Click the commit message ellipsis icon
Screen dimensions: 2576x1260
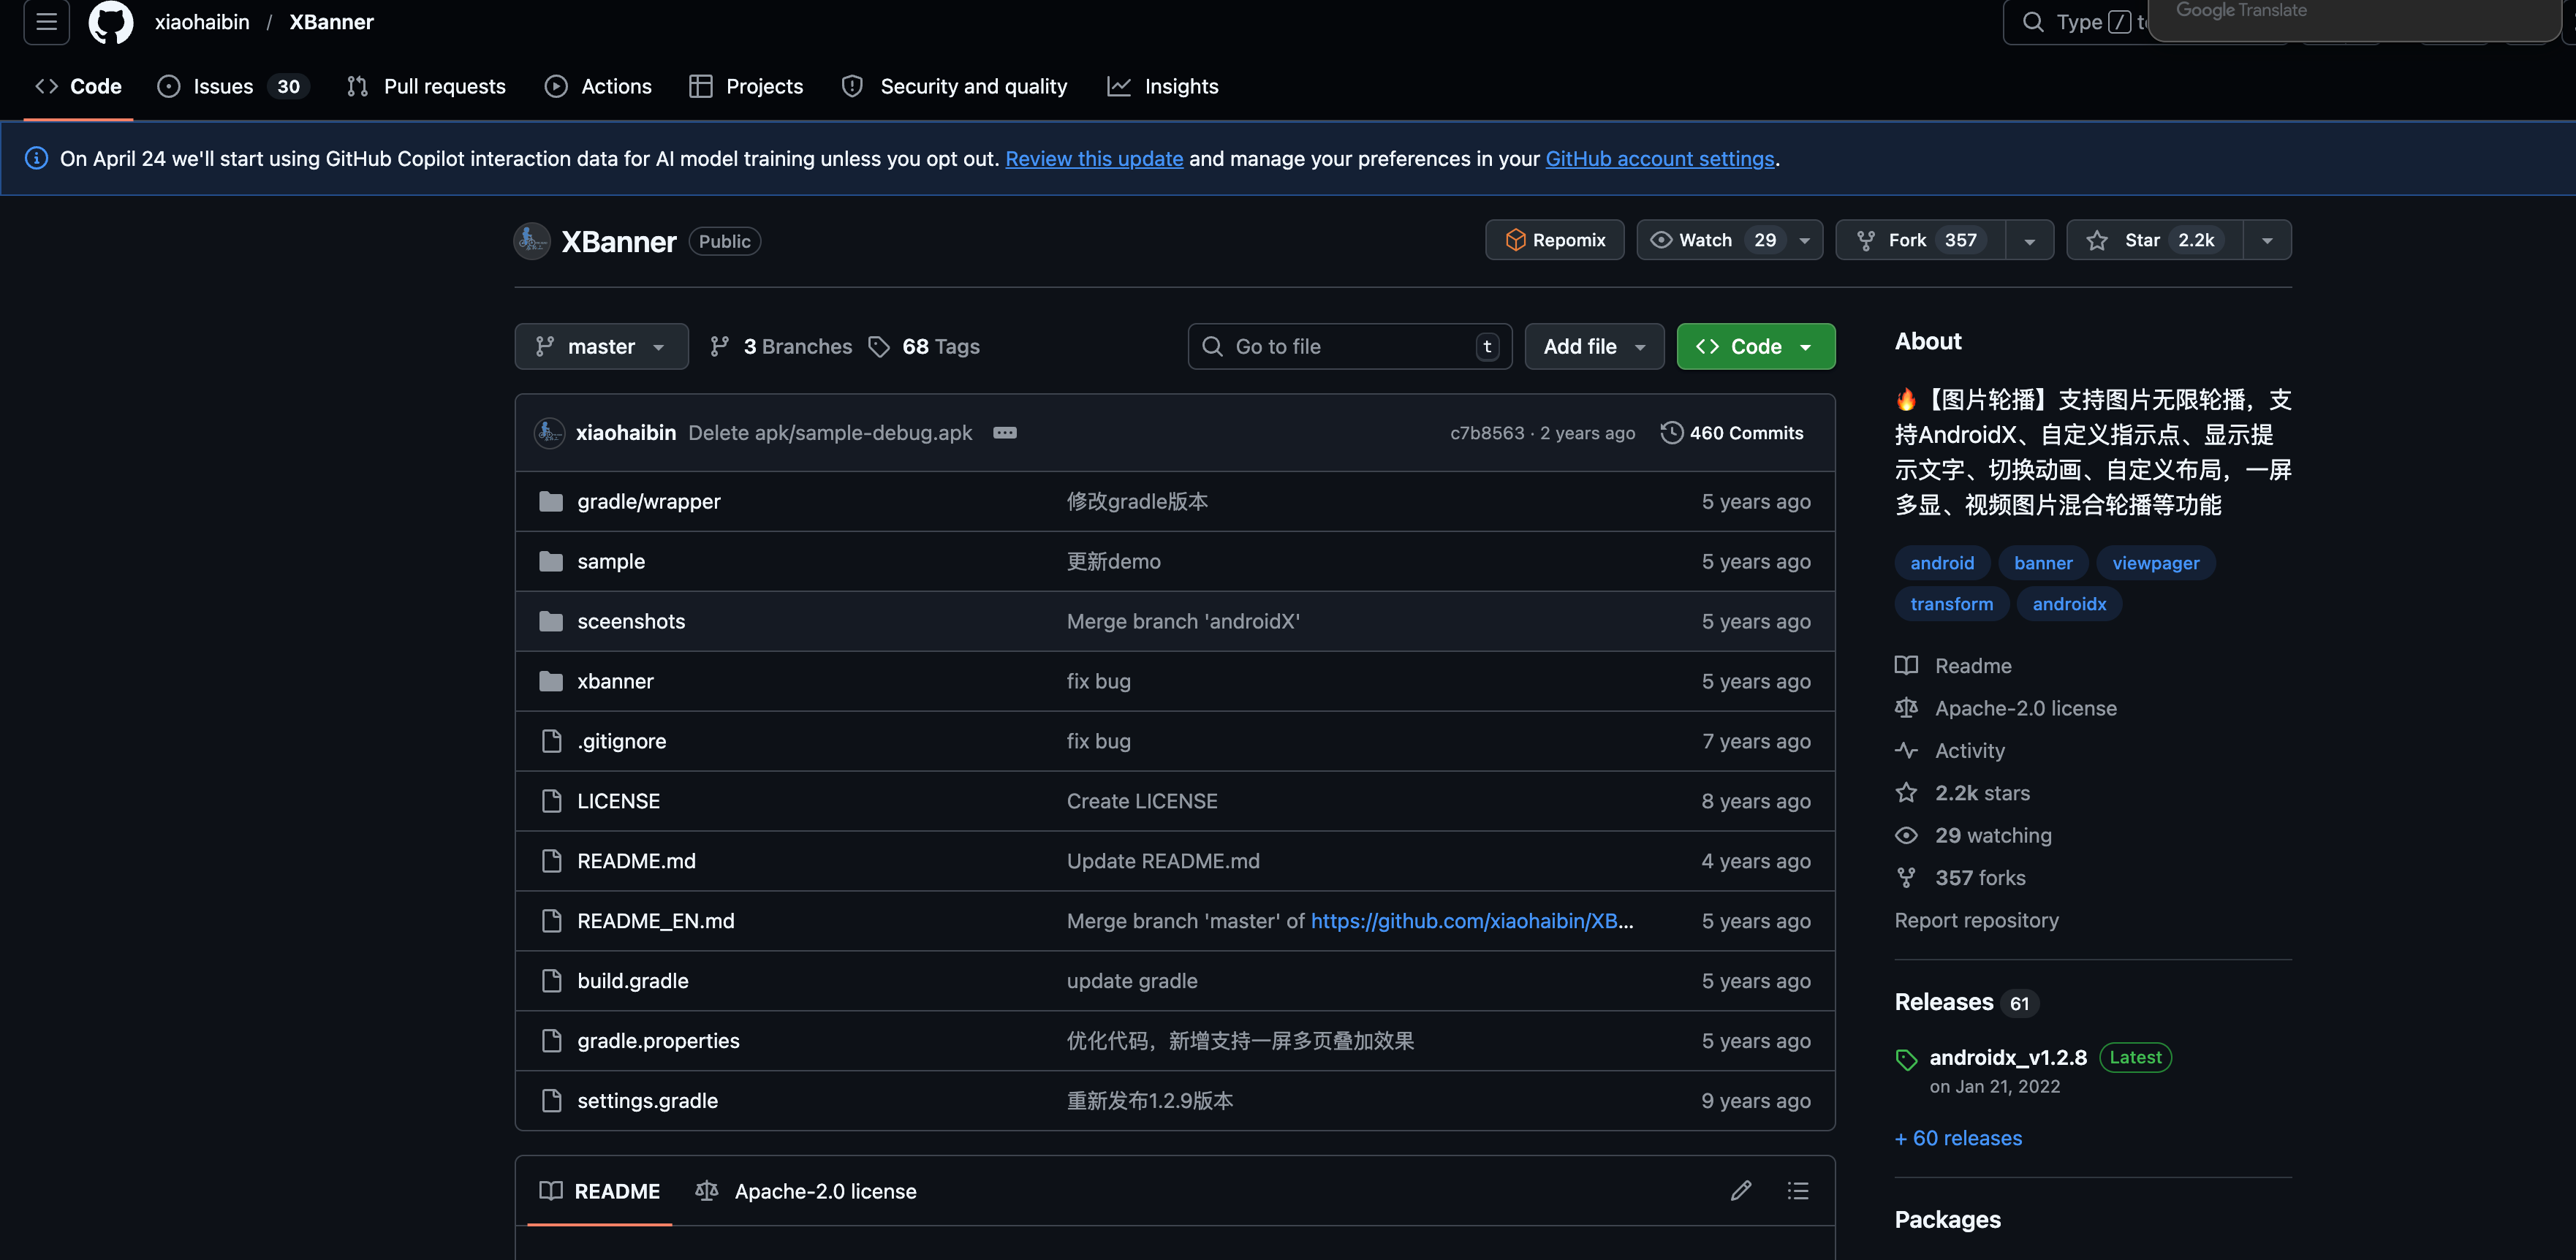coord(1004,433)
